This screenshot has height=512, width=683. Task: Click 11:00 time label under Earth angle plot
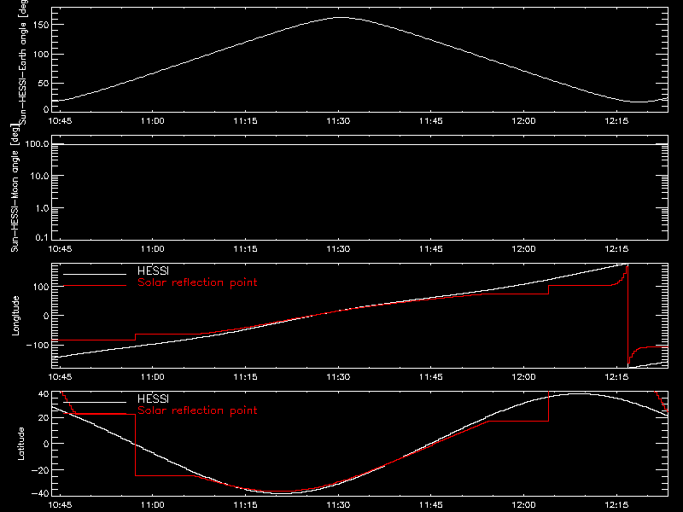coord(153,120)
